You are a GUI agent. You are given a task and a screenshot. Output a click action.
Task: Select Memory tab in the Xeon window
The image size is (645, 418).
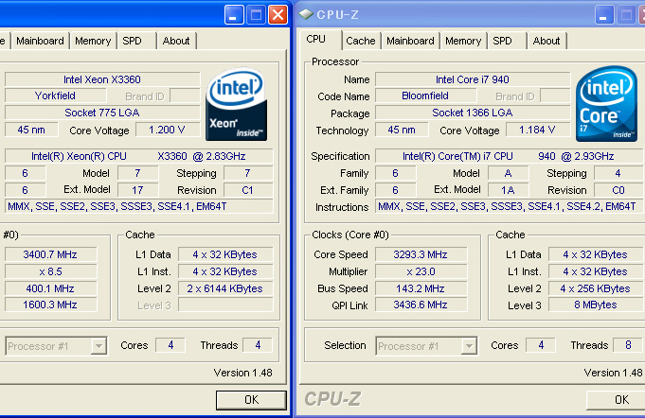[93, 41]
